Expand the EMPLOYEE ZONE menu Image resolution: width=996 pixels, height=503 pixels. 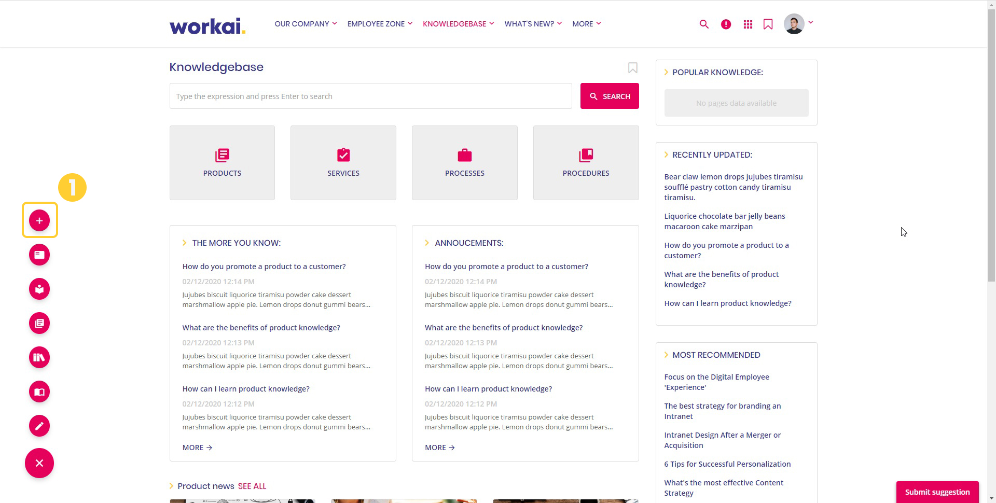click(x=380, y=24)
